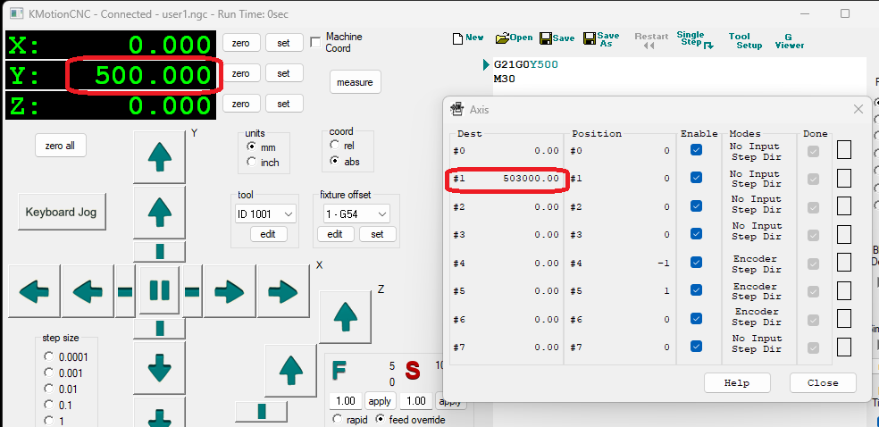Click the feed rate override input field
Screen dimensions: 879x427
point(345,401)
